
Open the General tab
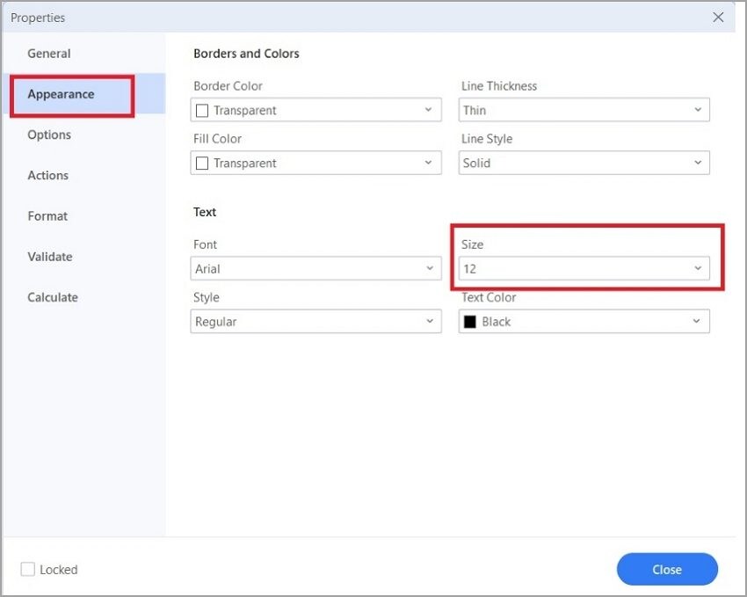(x=49, y=54)
